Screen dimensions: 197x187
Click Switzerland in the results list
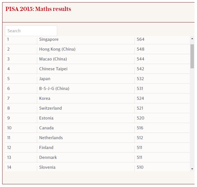point(51,108)
